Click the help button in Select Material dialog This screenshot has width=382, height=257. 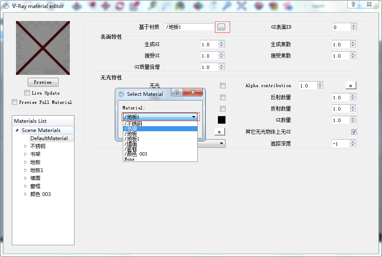(177, 92)
